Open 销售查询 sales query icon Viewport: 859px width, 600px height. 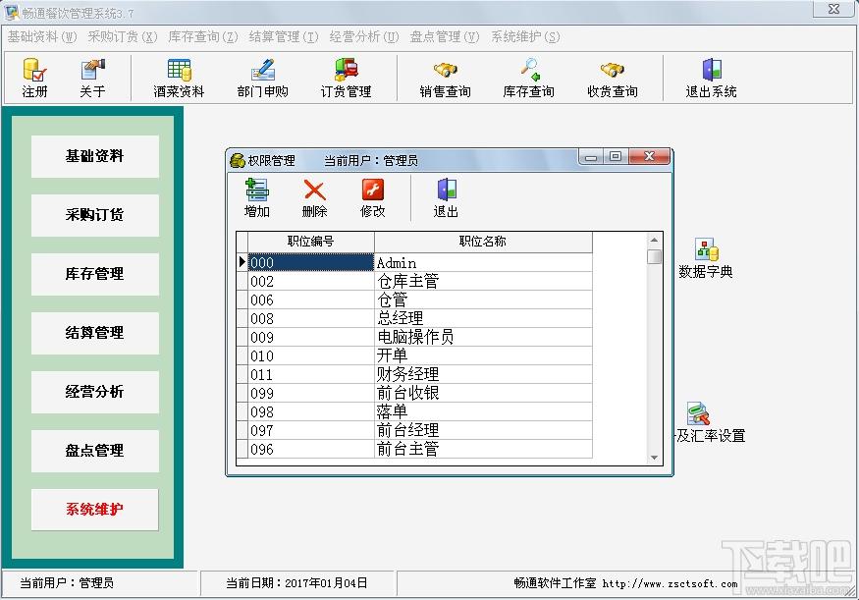[x=445, y=70]
